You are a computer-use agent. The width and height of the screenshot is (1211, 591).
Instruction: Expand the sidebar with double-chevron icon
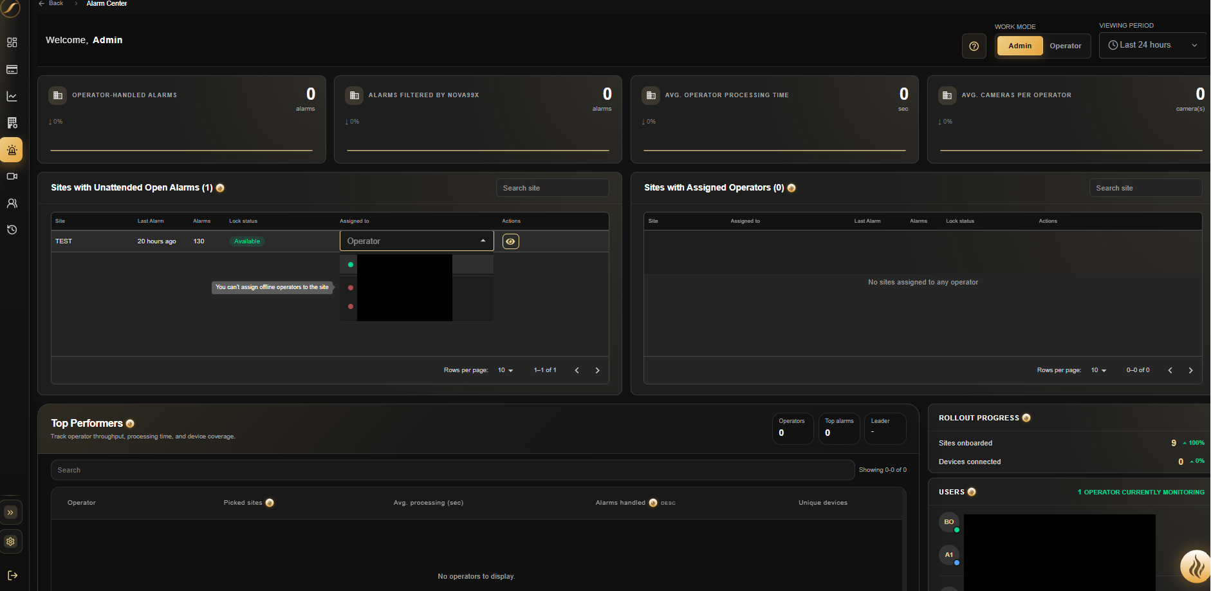[10, 512]
